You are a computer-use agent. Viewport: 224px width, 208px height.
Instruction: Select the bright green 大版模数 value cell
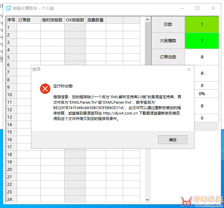tap(202, 41)
